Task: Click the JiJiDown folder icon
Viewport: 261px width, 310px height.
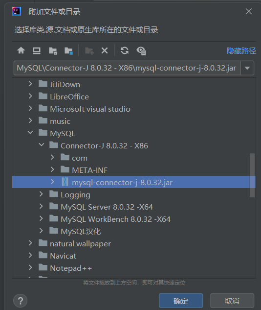Action: coord(43,84)
